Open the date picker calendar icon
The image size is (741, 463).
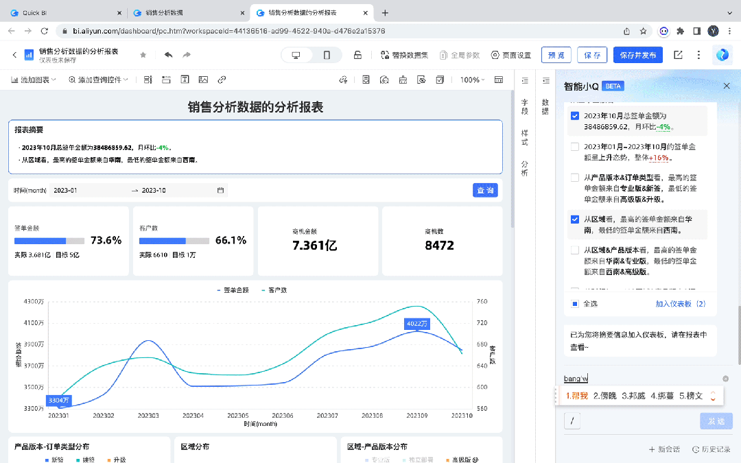(220, 191)
